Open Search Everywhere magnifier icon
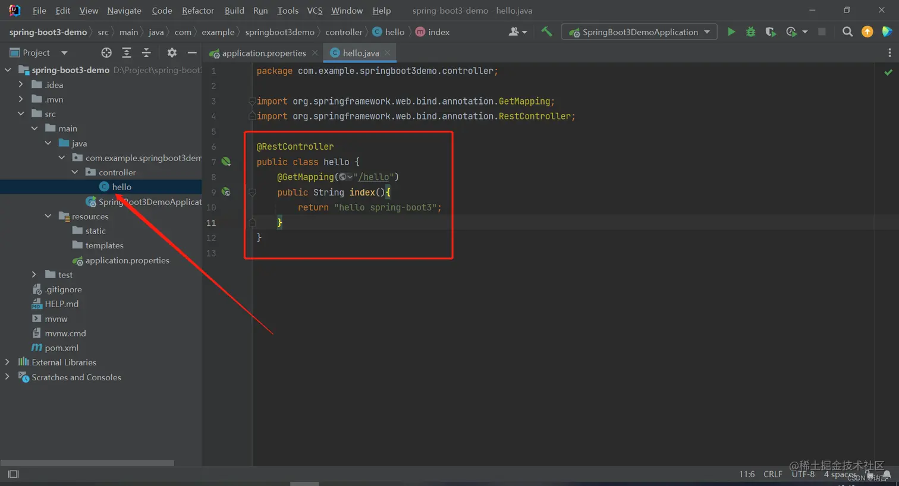Image resolution: width=899 pixels, height=486 pixels. coord(848,31)
